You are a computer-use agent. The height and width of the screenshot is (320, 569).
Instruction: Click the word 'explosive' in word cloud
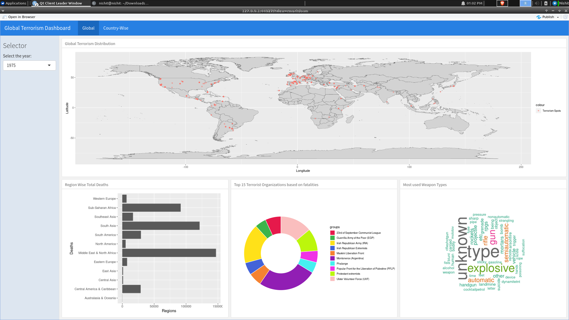[x=491, y=268]
